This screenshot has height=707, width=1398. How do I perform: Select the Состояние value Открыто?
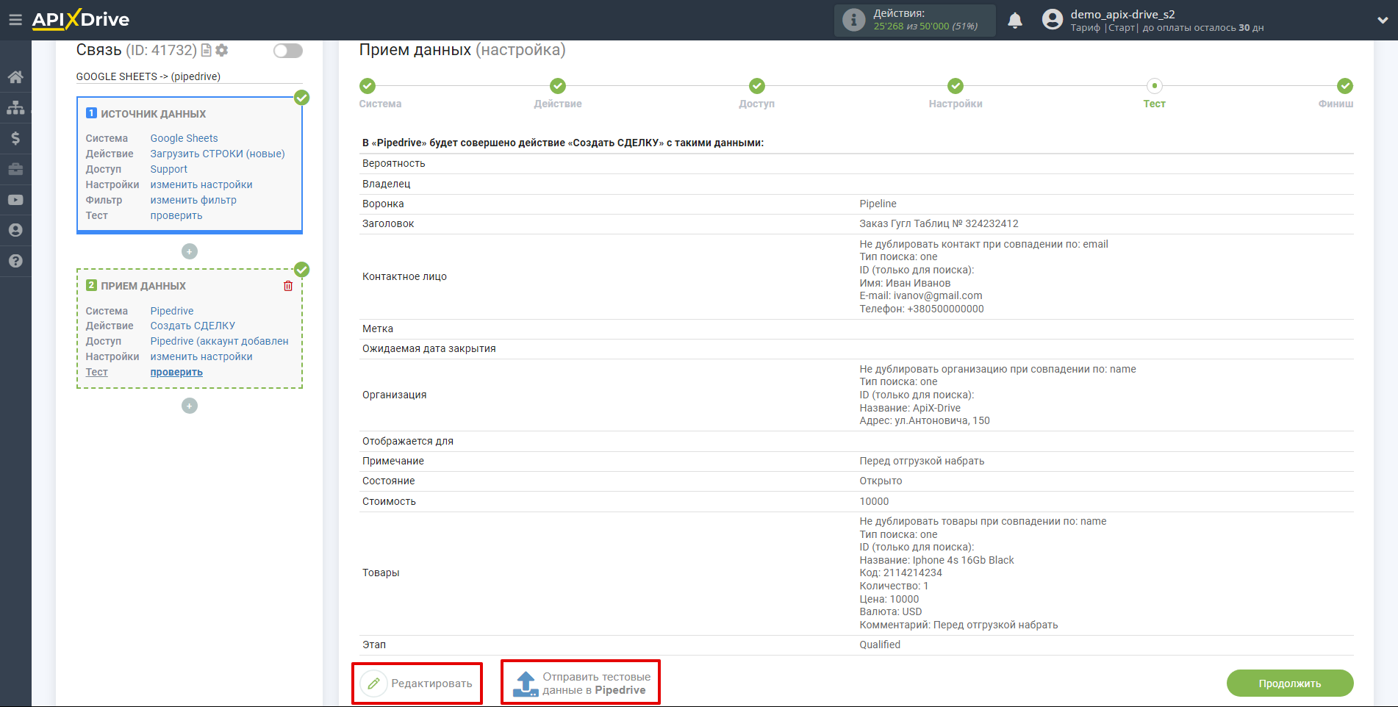click(x=881, y=481)
